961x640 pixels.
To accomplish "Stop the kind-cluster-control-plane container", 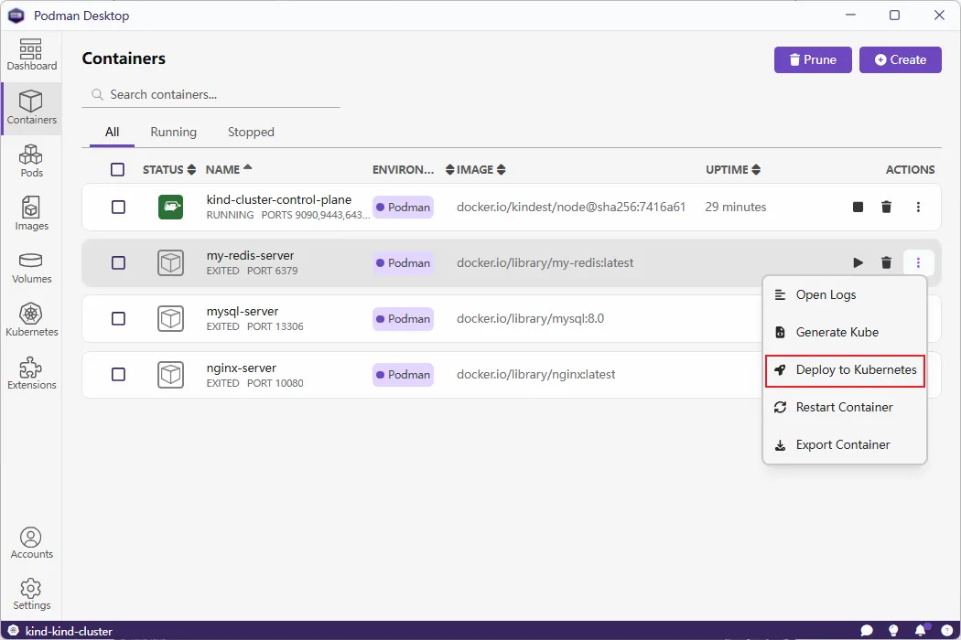I will pos(858,207).
